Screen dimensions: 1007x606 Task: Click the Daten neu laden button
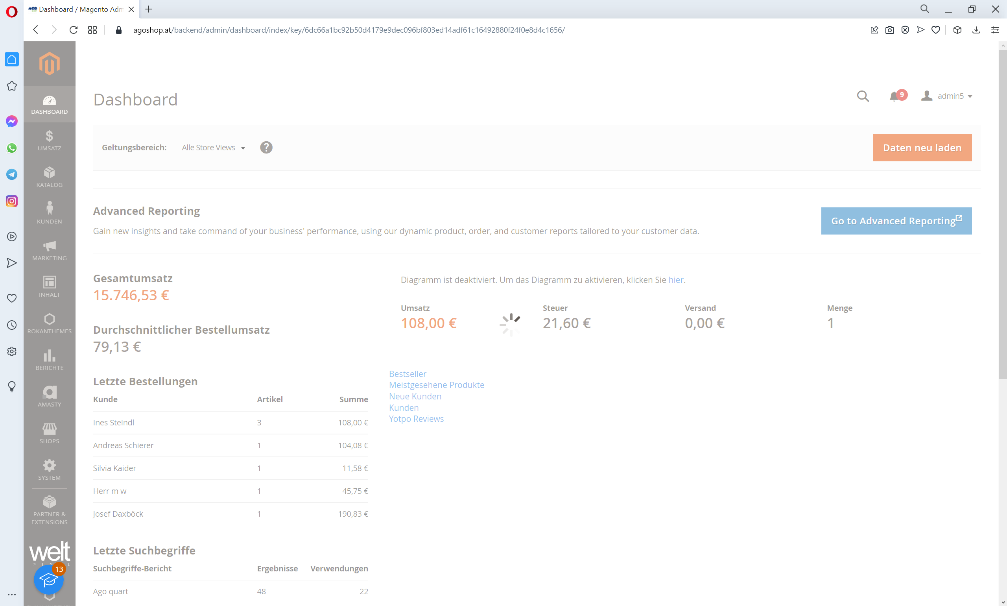[922, 148]
